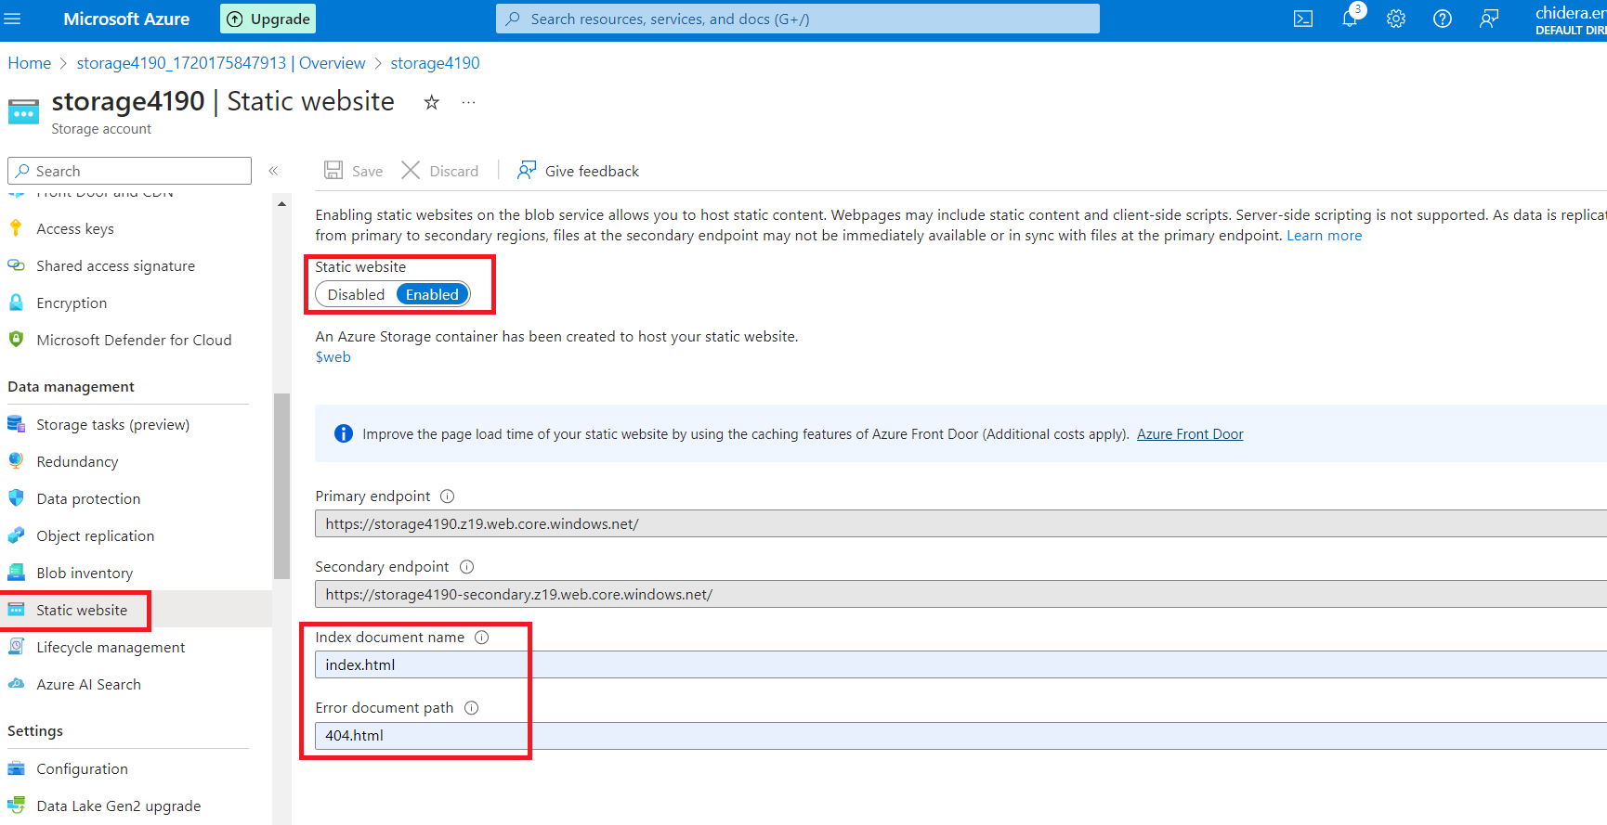
Task: Click the Microsoft Azure home logo
Action: [126, 19]
